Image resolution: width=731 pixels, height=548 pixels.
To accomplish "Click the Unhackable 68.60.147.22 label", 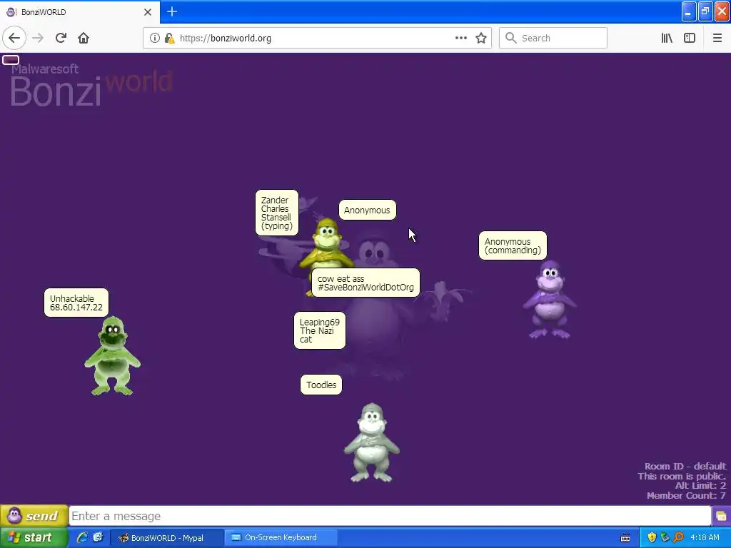I will pyautogui.click(x=76, y=303).
